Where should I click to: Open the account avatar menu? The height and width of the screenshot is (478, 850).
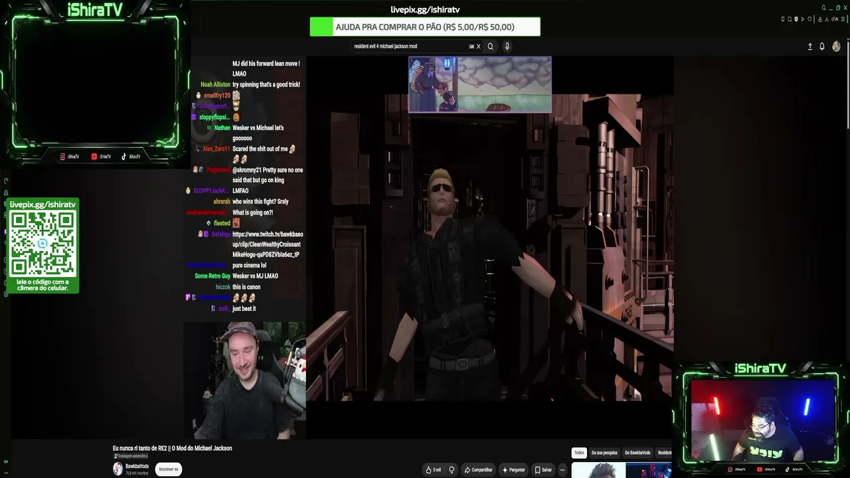click(836, 46)
